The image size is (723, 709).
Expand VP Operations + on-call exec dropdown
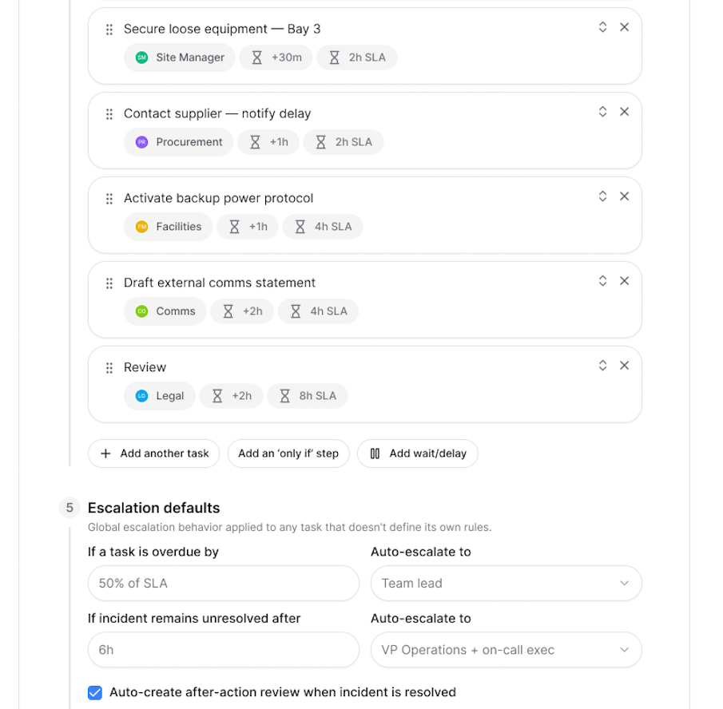coord(506,650)
